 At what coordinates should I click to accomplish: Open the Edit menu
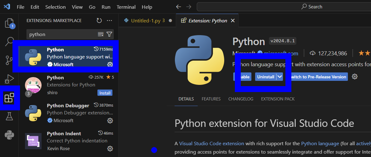click(35, 7)
